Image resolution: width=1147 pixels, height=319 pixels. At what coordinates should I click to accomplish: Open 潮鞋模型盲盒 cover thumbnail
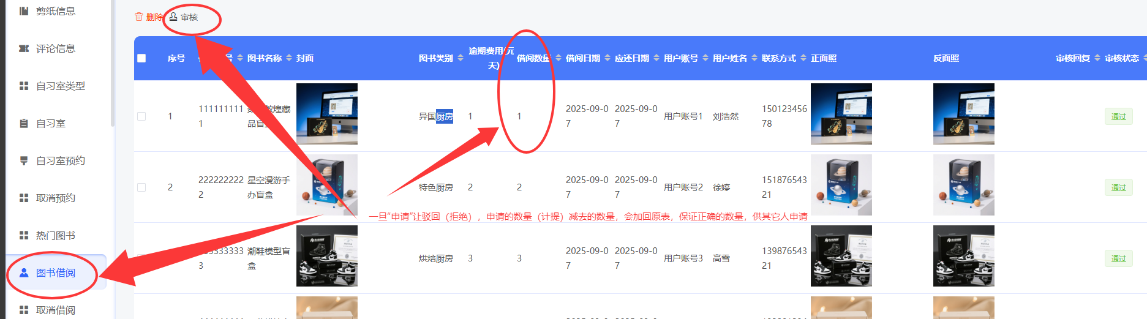[327, 256]
